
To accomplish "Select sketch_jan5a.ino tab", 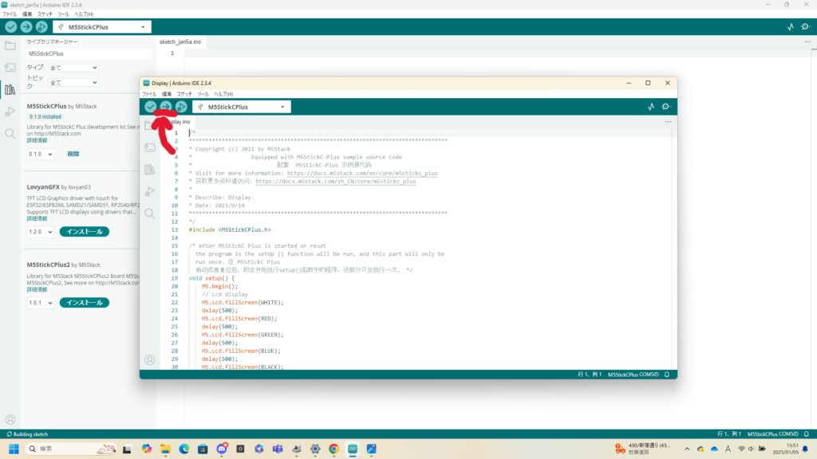I will pyautogui.click(x=180, y=41).
